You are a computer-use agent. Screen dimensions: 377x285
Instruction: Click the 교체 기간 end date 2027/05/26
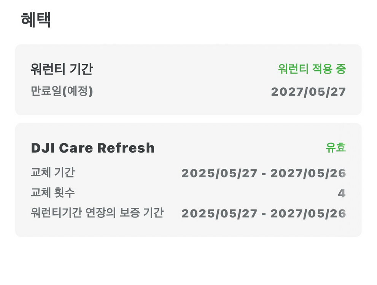coord(308,173)
